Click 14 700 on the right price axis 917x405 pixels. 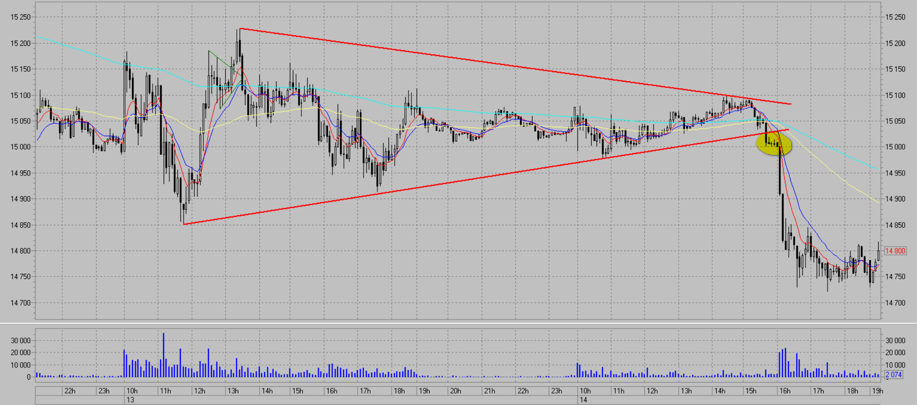pyautogui.click(x=895, y=303)
